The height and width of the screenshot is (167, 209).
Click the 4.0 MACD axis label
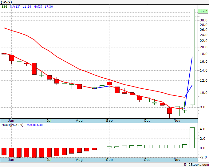(203, 129)
